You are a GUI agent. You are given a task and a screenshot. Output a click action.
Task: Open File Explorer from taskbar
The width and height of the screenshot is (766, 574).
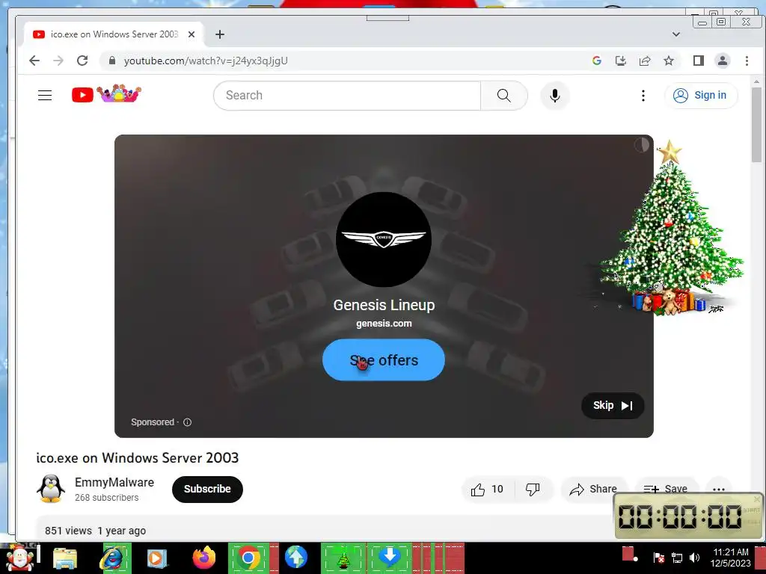(65, 558)
